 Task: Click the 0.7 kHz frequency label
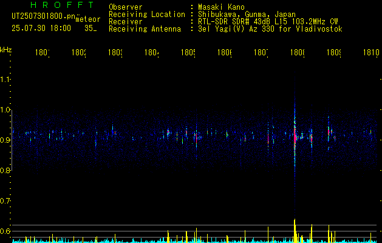pos(5,201)
